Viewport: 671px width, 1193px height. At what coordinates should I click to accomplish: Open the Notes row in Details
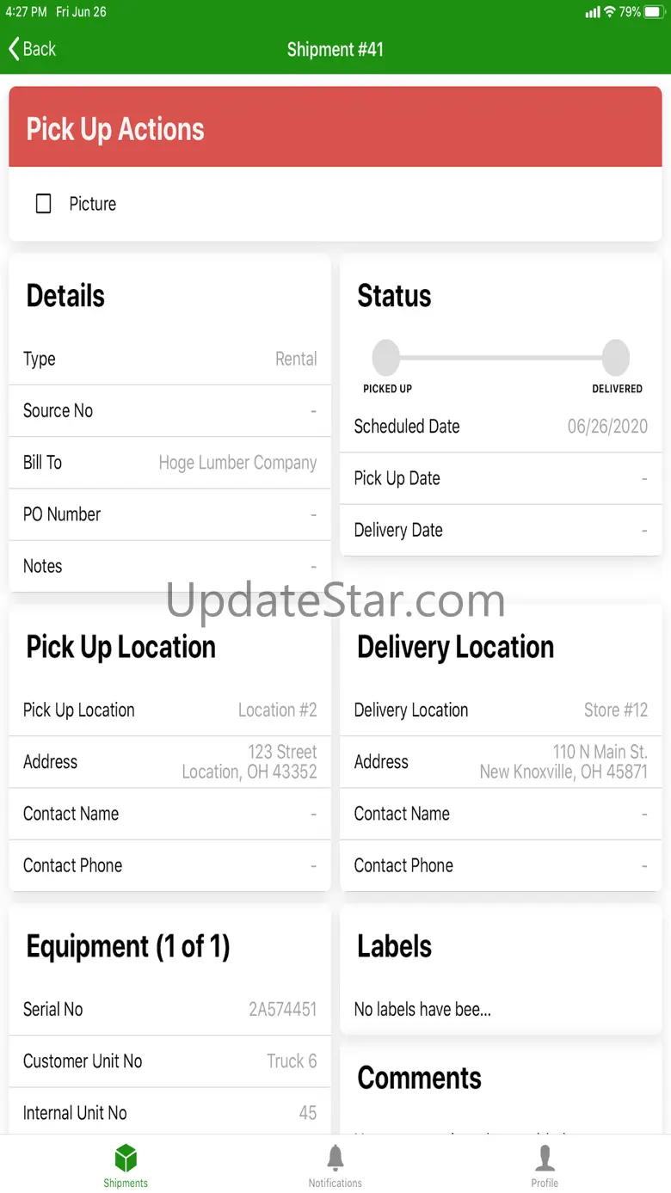(x=169, y=566)
